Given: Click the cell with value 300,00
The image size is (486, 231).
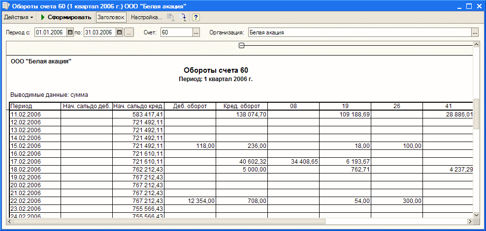Looking at the screenshot, I should point(397,201).
